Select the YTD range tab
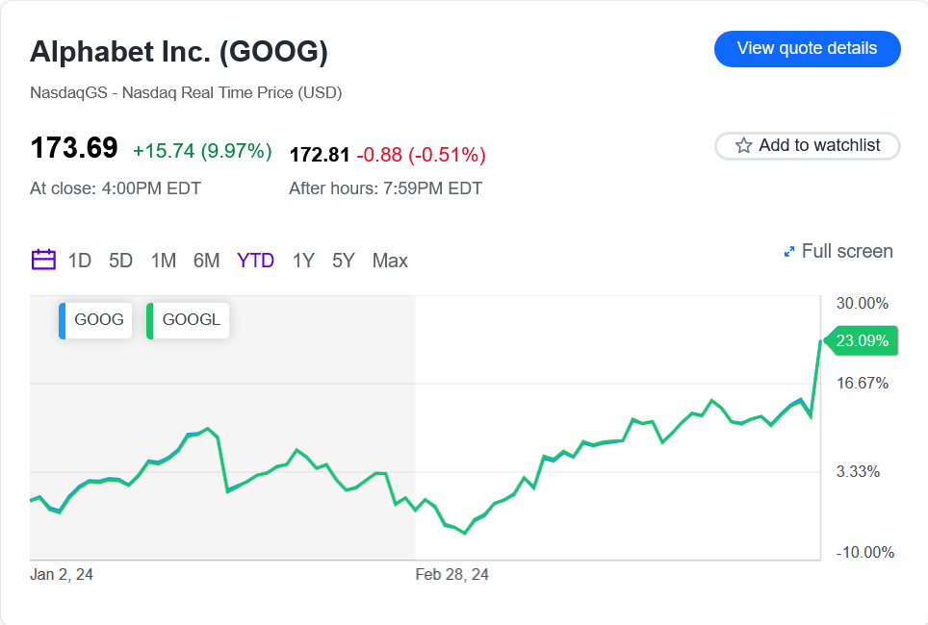This screenshot has height=625, width=928. (256, 261)
